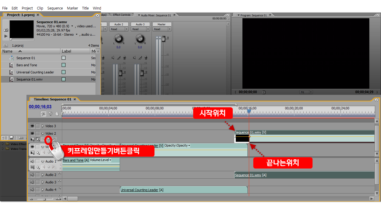The image size is (381, 214).
Task: Click the Label column header
Action: pos(75,51)
